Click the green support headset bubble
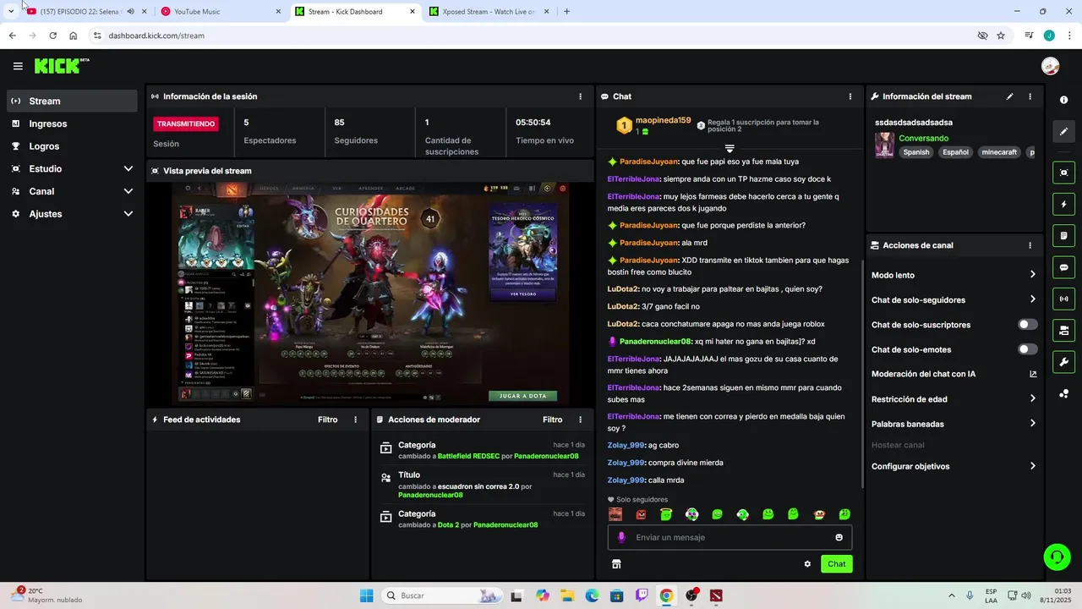Image resolution: width=1082 pixels, height=609 pixels. 1057,556
